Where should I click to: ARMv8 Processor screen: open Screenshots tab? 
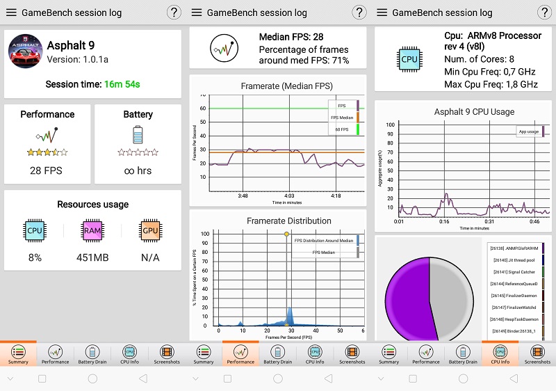click(537, 354)
